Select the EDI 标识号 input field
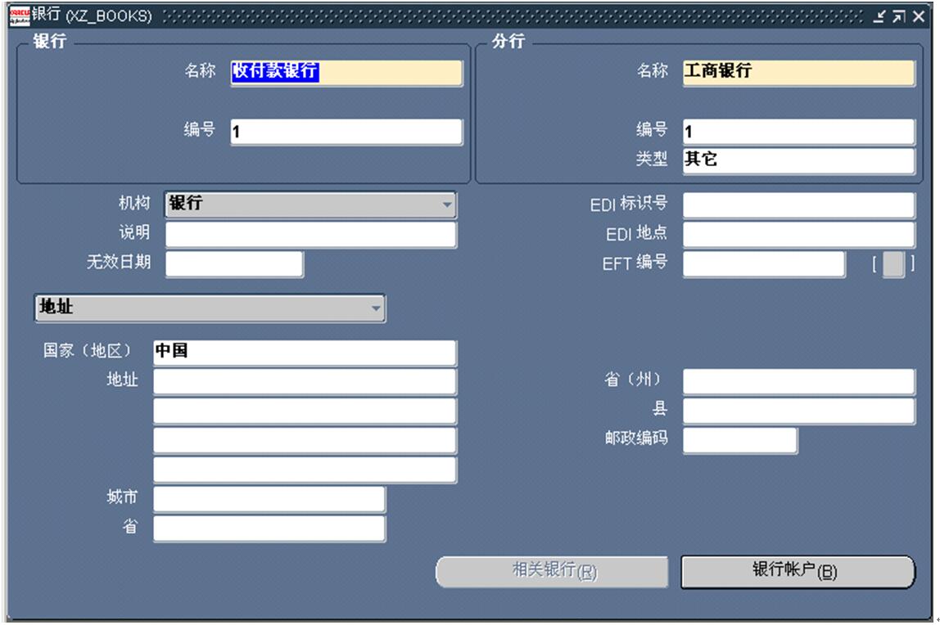The height and width of the screenshot is (625, 940). [x=798, y=205]
